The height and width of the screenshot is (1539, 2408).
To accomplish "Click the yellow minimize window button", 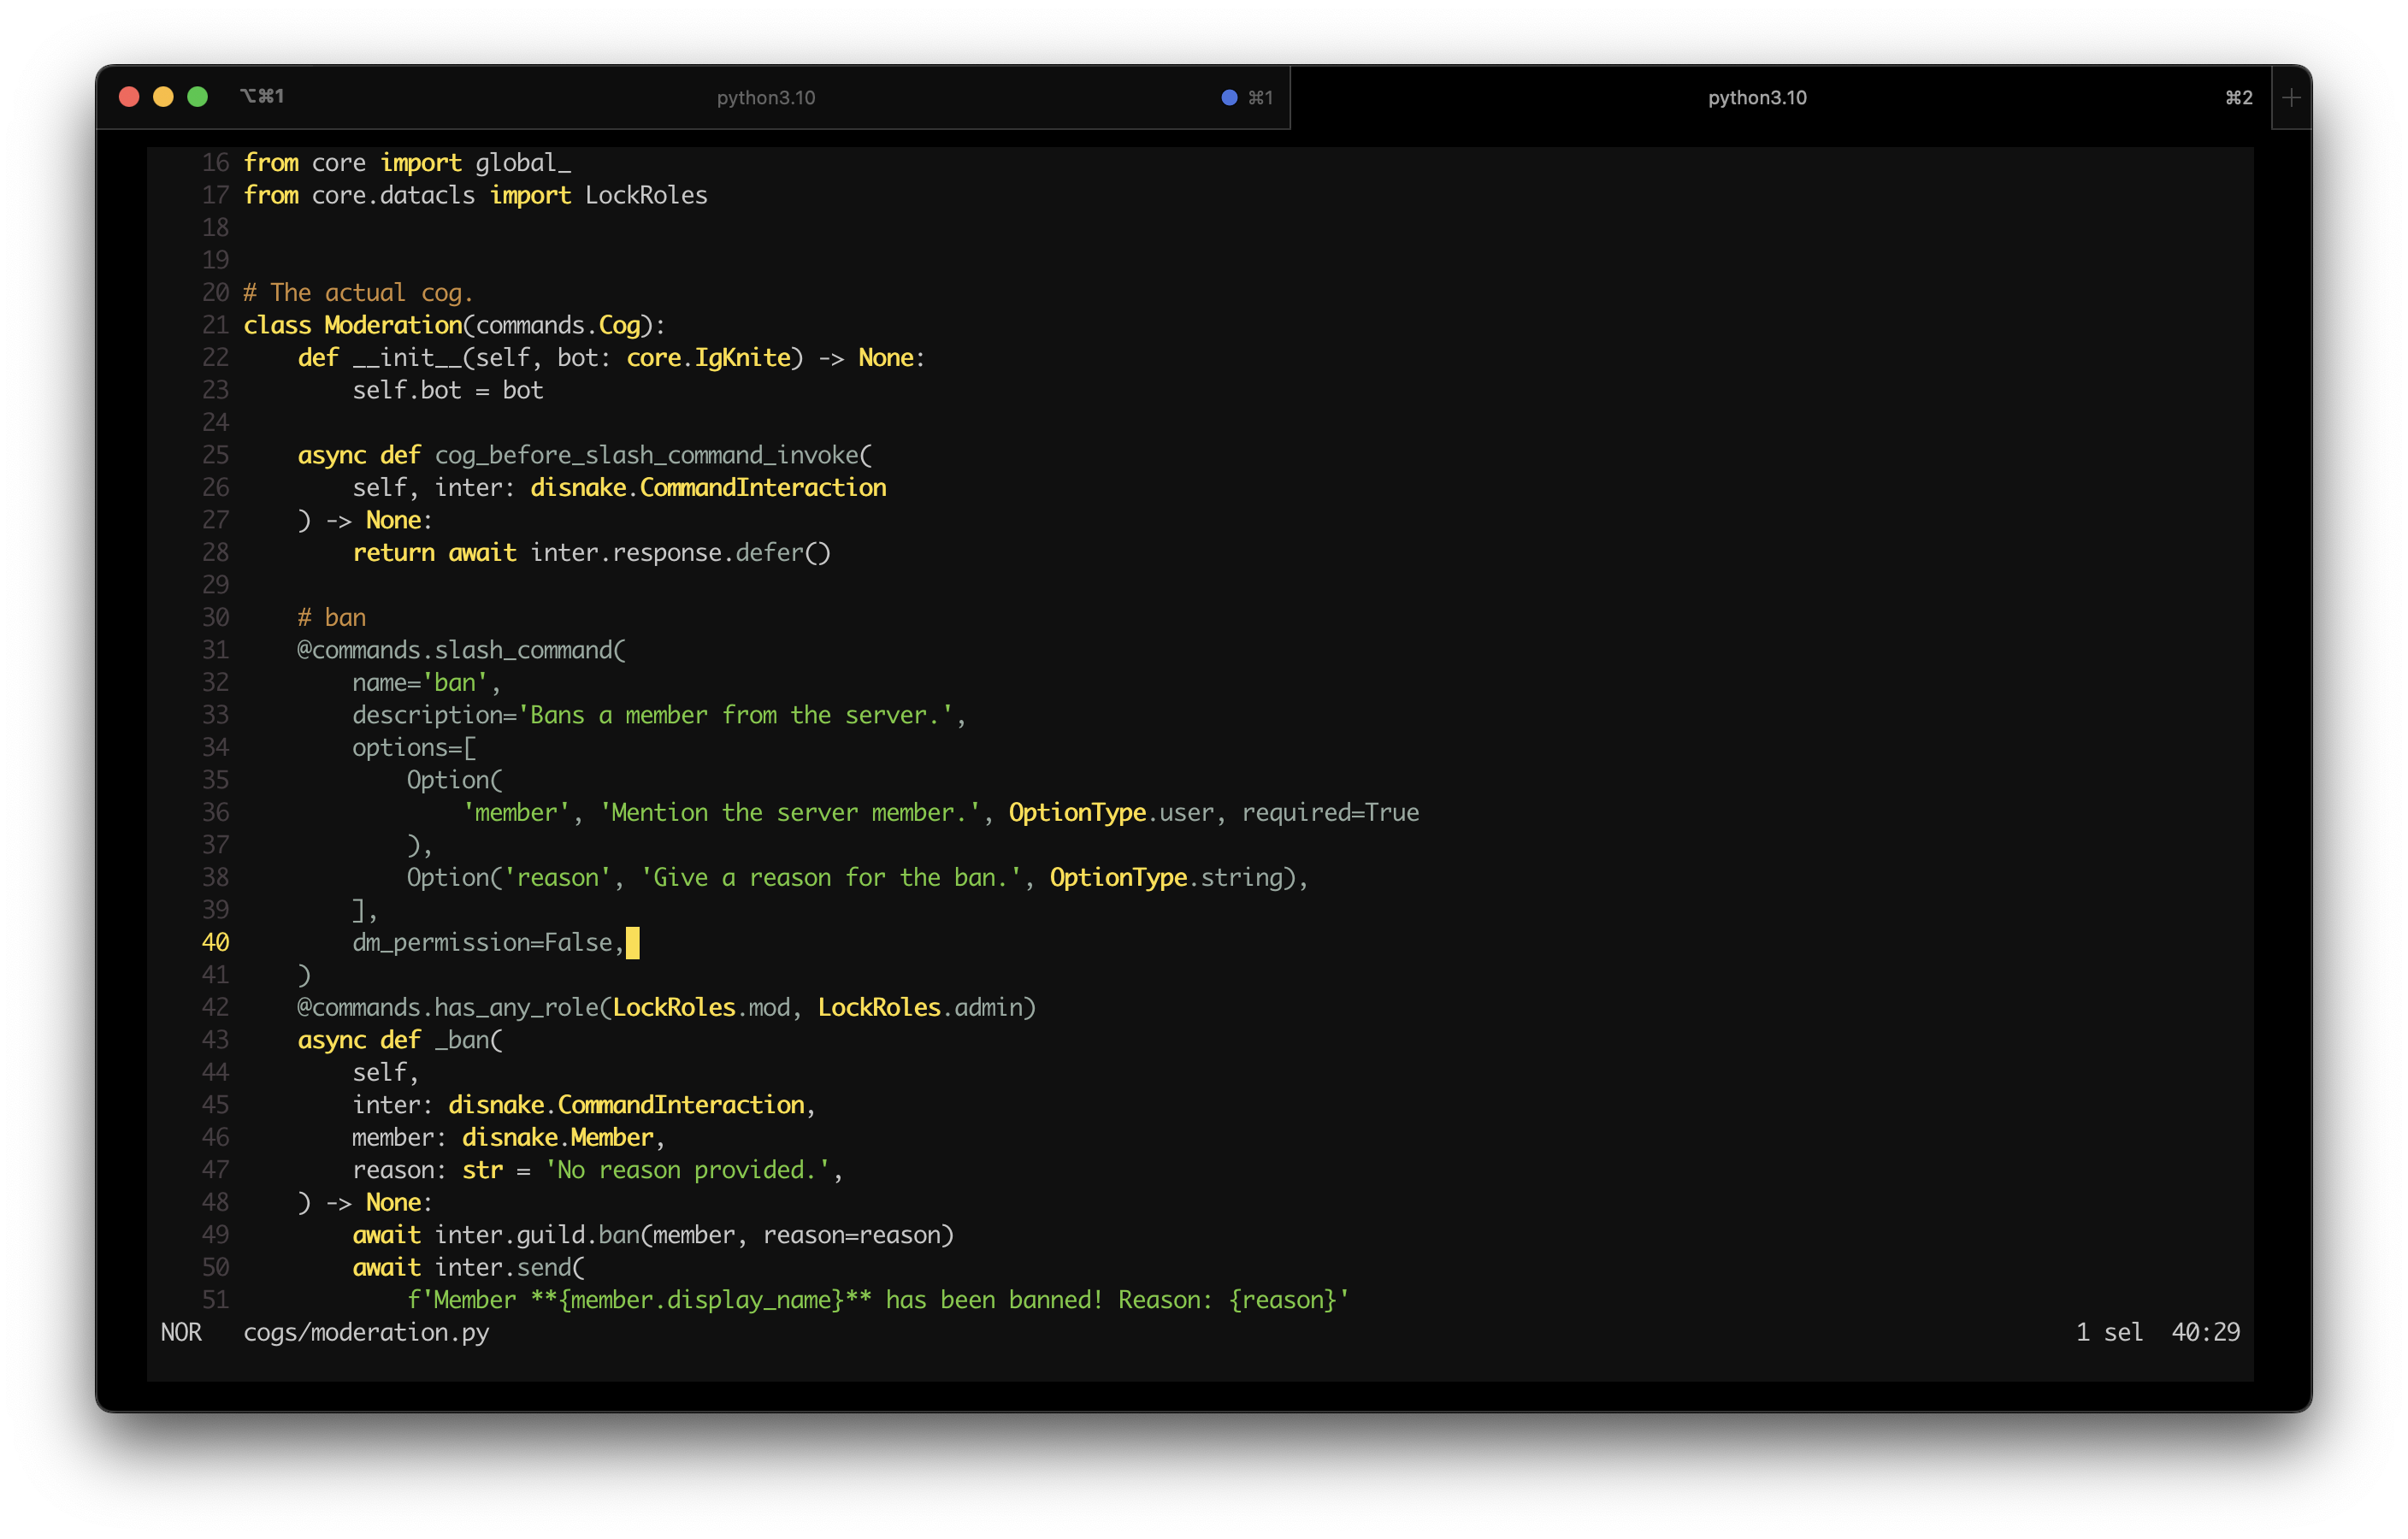I will [x=163, y=96].
